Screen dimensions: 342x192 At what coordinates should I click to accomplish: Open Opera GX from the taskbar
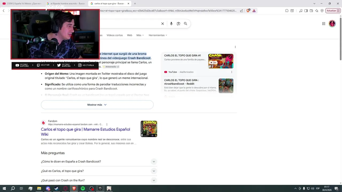click(x=65, y=189)
